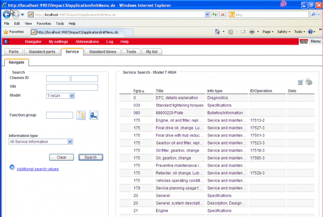
Task: Open the Edit menu
Action: (x=17, y=24)
